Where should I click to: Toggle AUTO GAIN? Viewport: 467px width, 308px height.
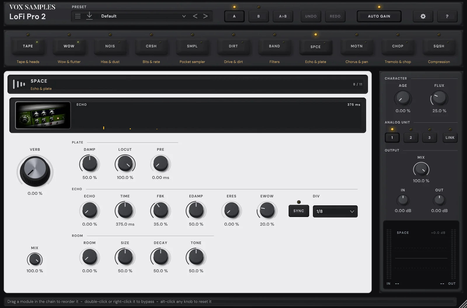click(379, 16)
